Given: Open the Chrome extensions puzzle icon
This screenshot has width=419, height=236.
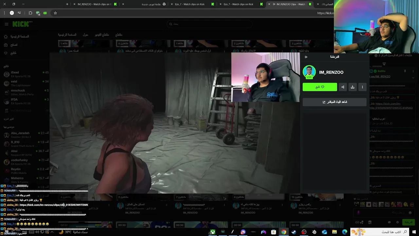Looking at the screenshot, I should tap(30, 13).
